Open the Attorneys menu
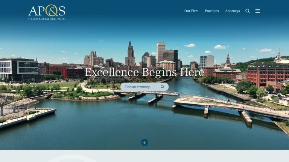Screen dimensions: 289x162 pos(233,11)
